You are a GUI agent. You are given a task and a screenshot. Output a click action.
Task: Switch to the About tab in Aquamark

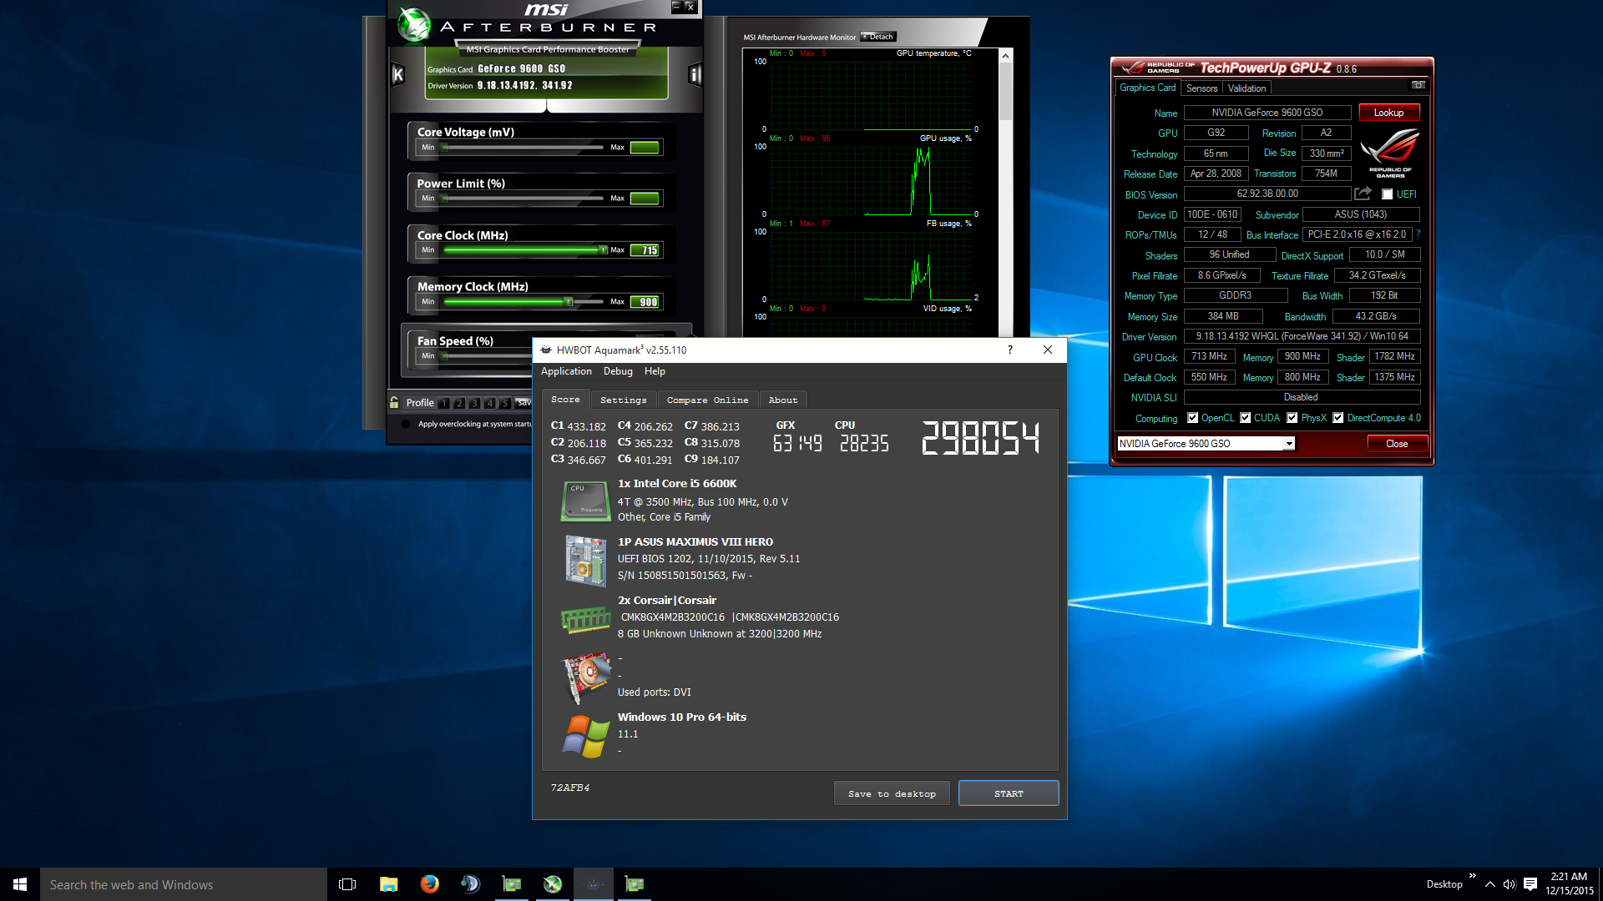click(x=783, y=400)
